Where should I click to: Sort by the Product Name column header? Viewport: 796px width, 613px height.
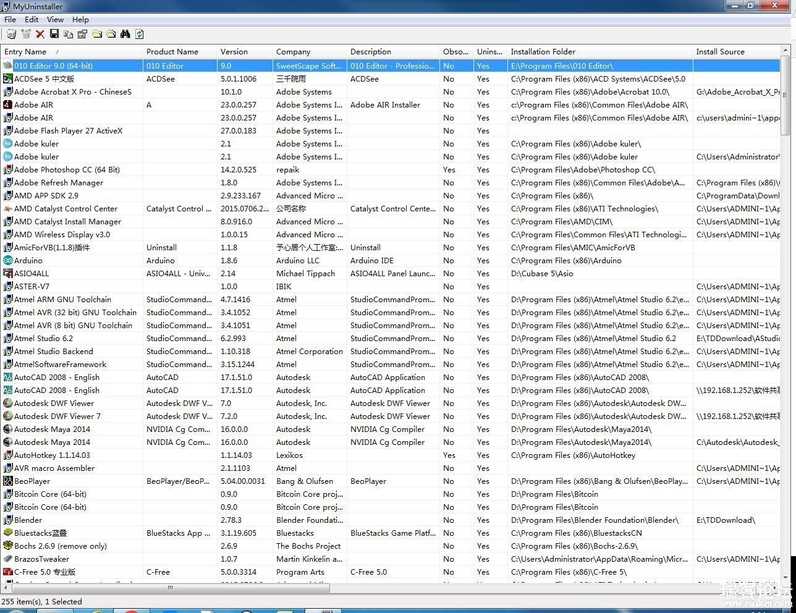180,52
